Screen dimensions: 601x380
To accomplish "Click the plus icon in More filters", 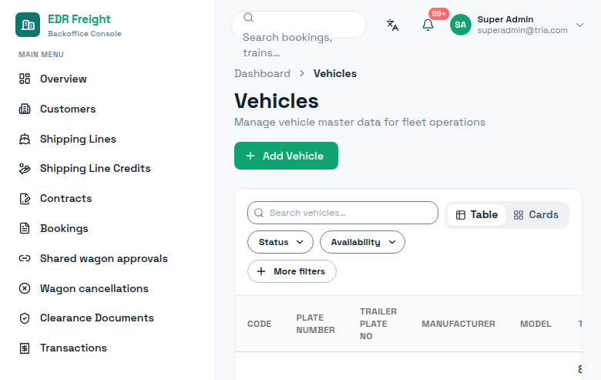I will (261, 271).
